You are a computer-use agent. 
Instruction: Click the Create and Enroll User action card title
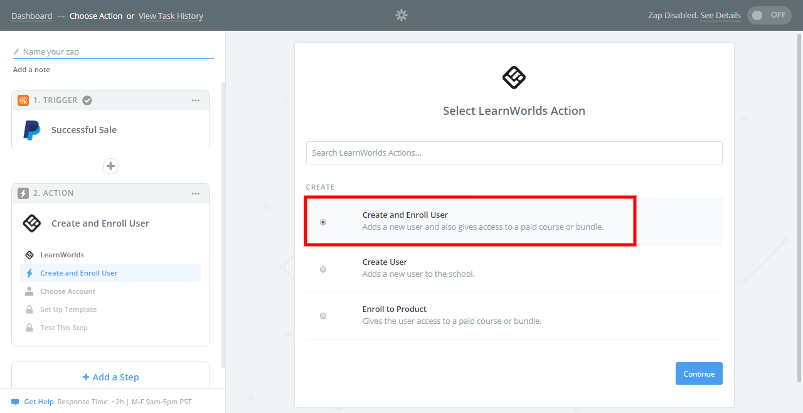pos(100,223)
